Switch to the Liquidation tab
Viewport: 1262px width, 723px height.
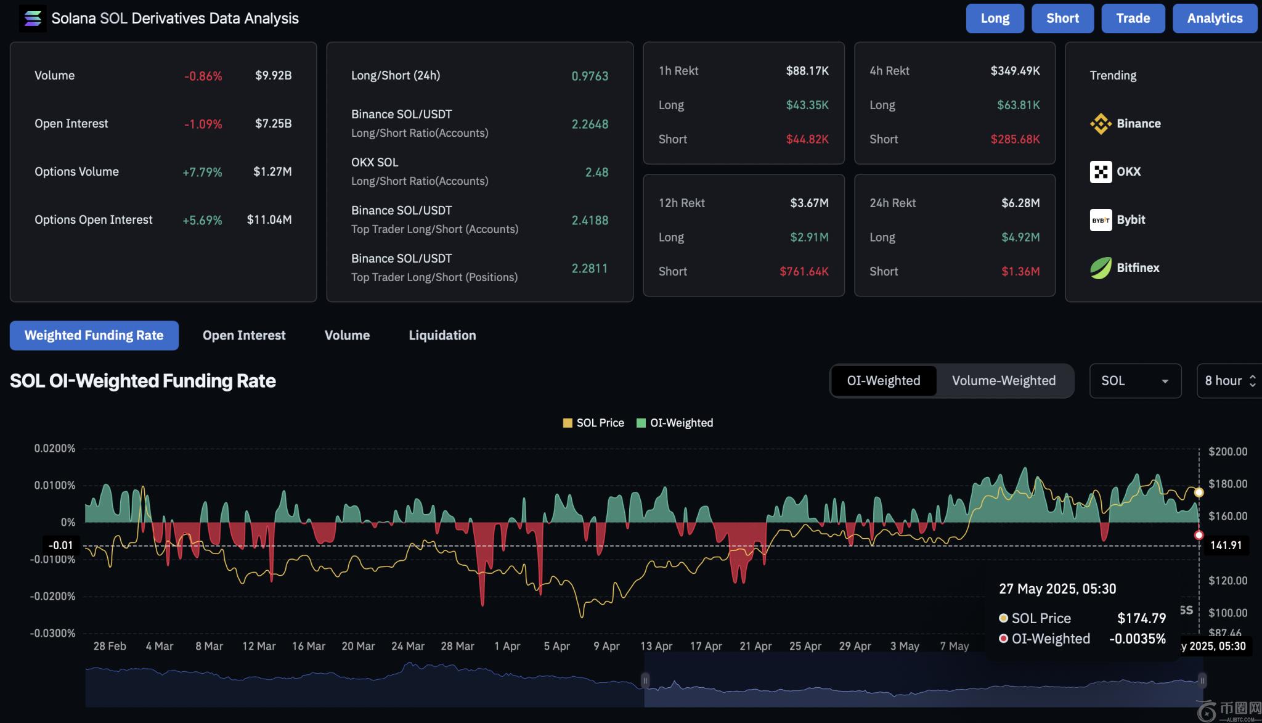[x=442, y=335]
